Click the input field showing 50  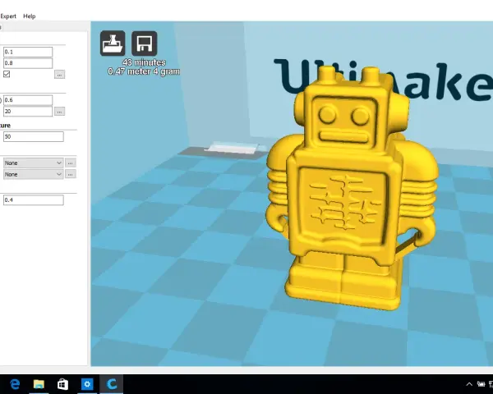(x=34, y=137)
